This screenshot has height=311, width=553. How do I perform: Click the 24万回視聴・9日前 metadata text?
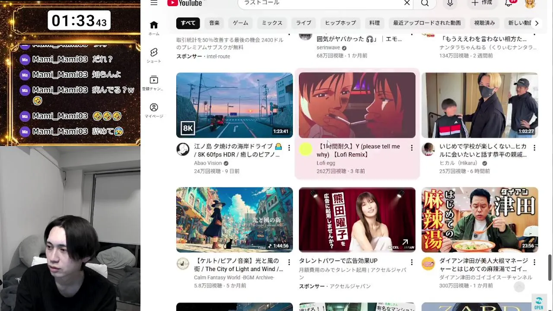point(217,171)
